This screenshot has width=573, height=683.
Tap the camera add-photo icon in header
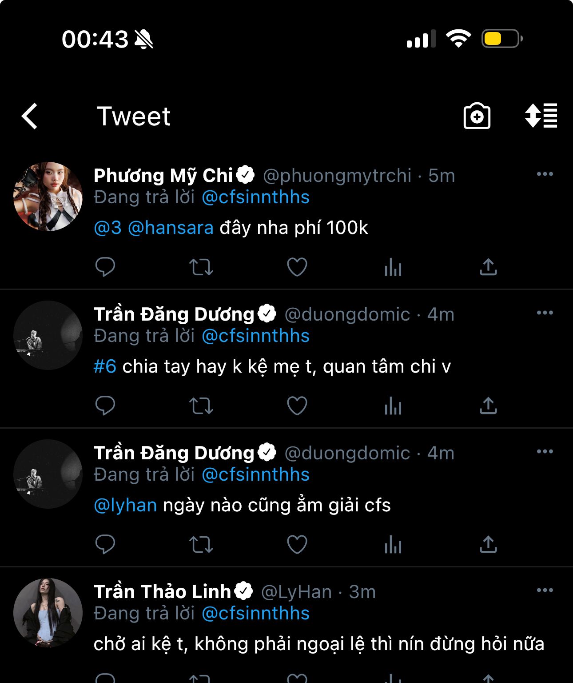point(477,117)
